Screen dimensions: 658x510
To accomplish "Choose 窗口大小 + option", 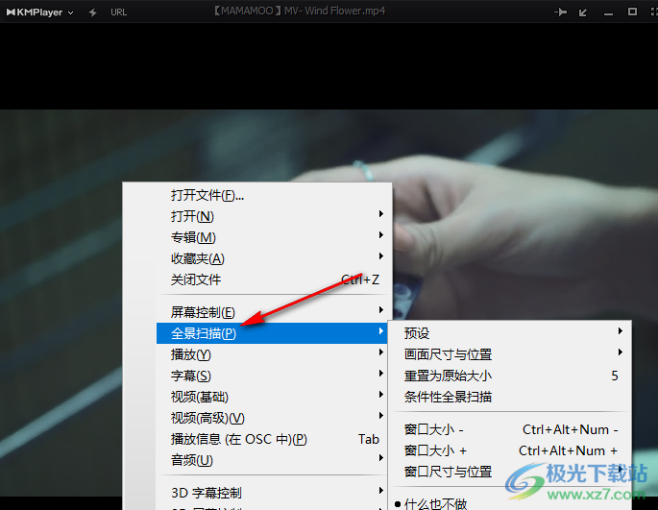I will pyautogui.click(x=511, y=450).
